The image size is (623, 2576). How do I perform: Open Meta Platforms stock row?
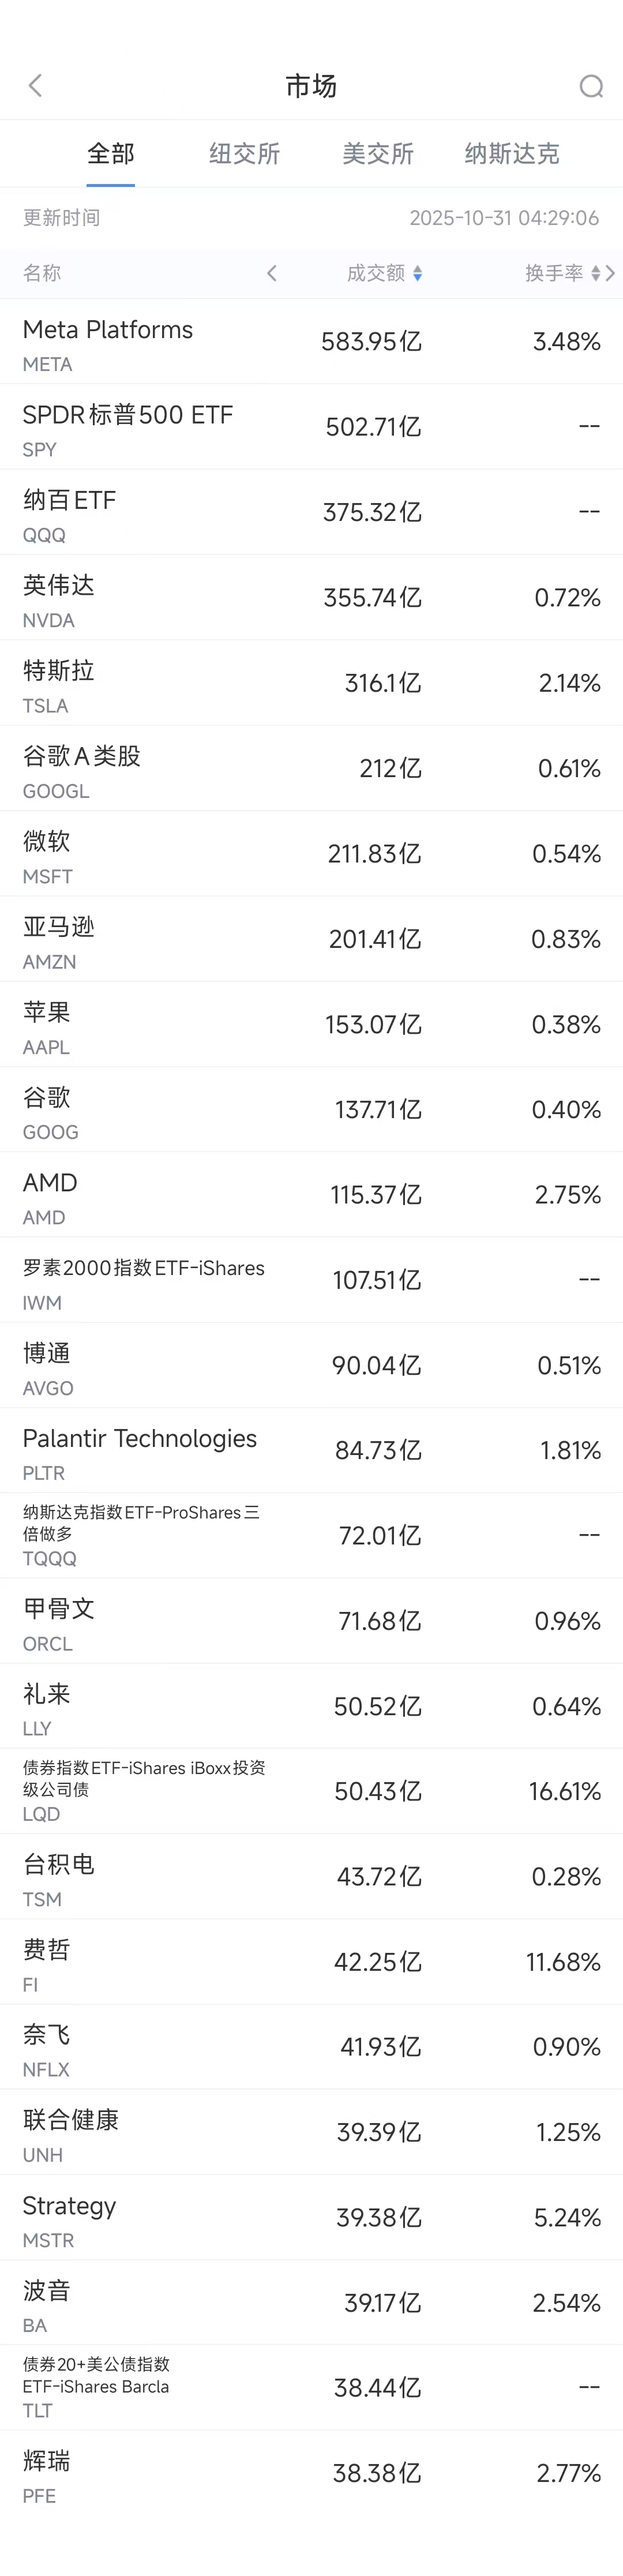[311, 342]
